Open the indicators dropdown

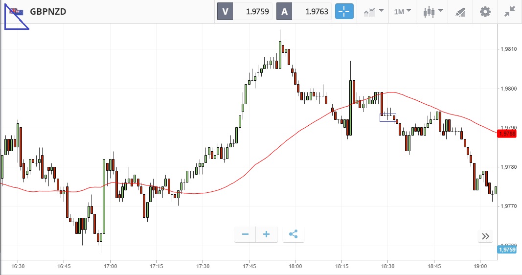[x=373, y=11]
